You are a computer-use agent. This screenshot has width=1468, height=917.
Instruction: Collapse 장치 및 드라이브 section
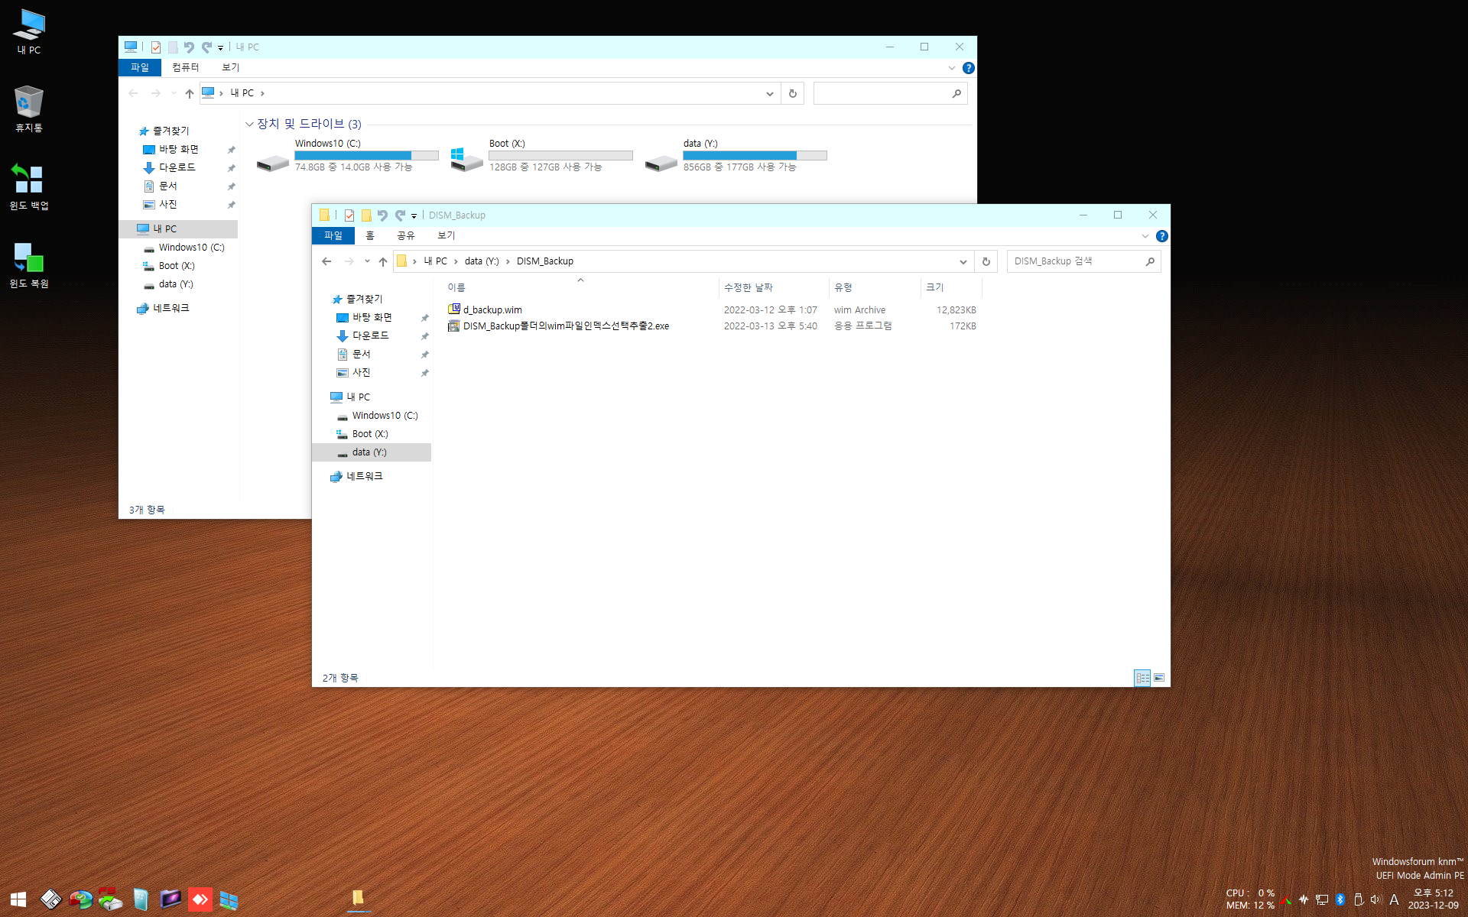coord(249,124)
